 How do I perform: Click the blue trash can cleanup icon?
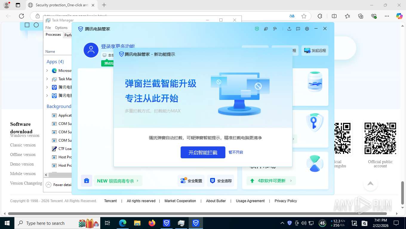point(315,81)
